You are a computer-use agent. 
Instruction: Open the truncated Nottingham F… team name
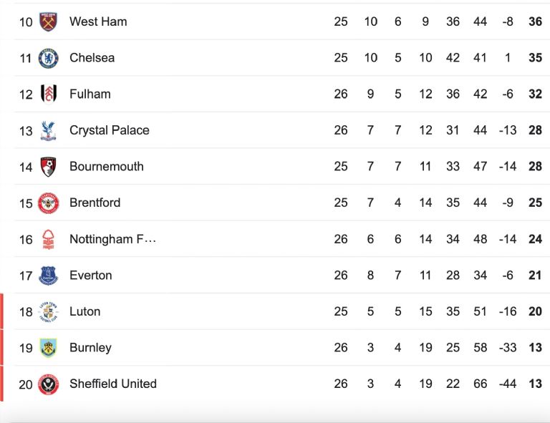[112, 239]
